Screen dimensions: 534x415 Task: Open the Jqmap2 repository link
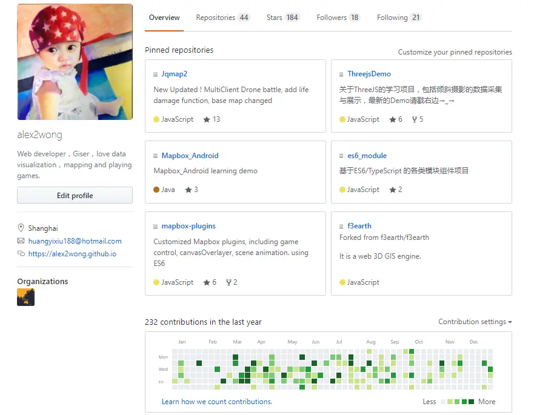(175, 74)
